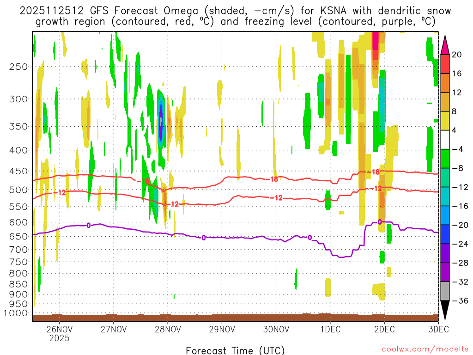Click the 700 pressure level label

pos(18,250)
